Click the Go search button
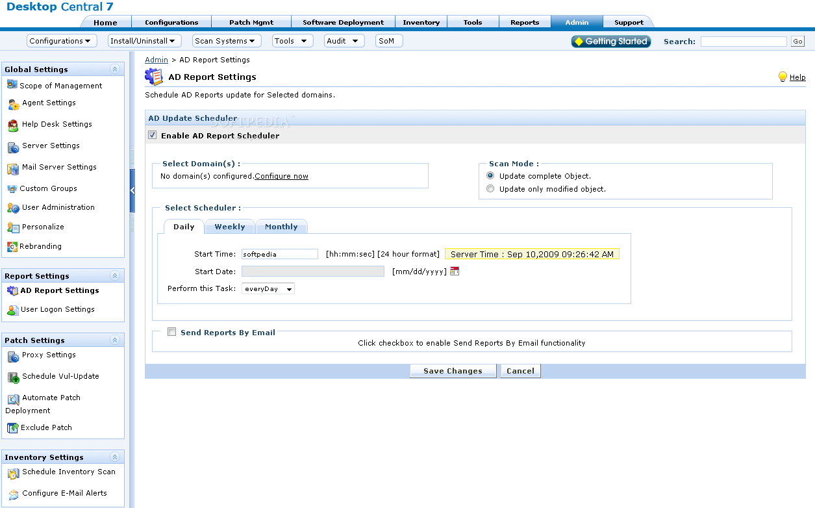815x508 pixels. pyautogui.click(x=797, y=42)
